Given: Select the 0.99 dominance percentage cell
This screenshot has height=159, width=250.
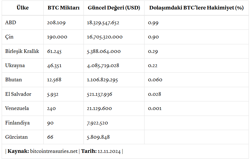Looking at the screenshot, I should (x=153, y=23).
